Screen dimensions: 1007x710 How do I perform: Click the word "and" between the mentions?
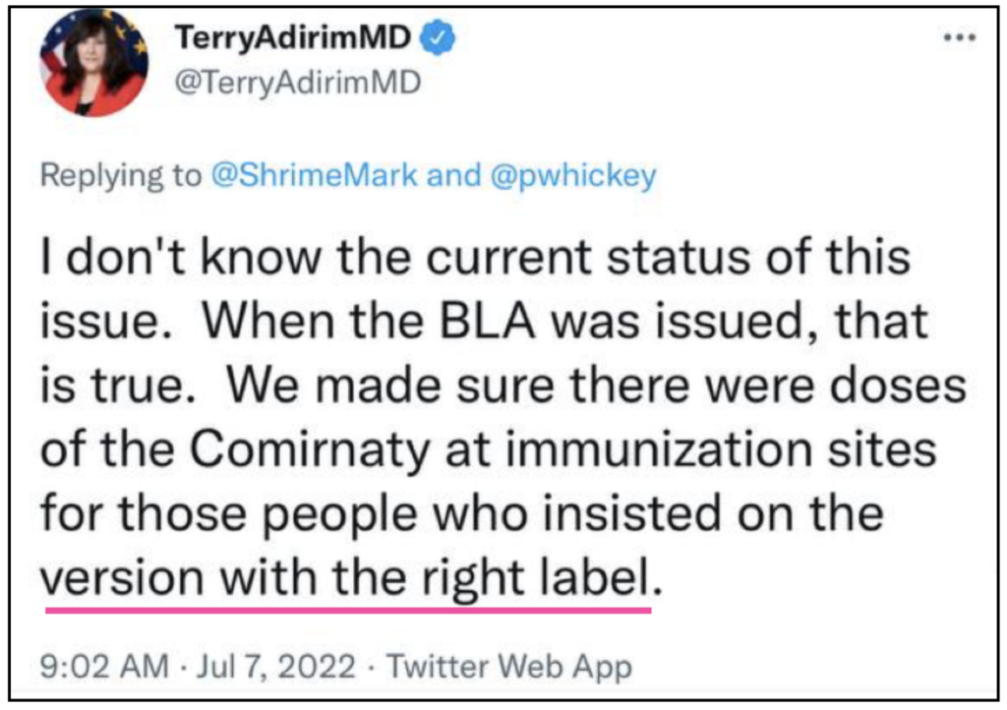(453, 175)
